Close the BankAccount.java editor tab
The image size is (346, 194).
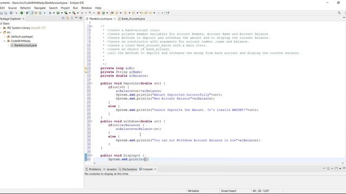[115, 19]
